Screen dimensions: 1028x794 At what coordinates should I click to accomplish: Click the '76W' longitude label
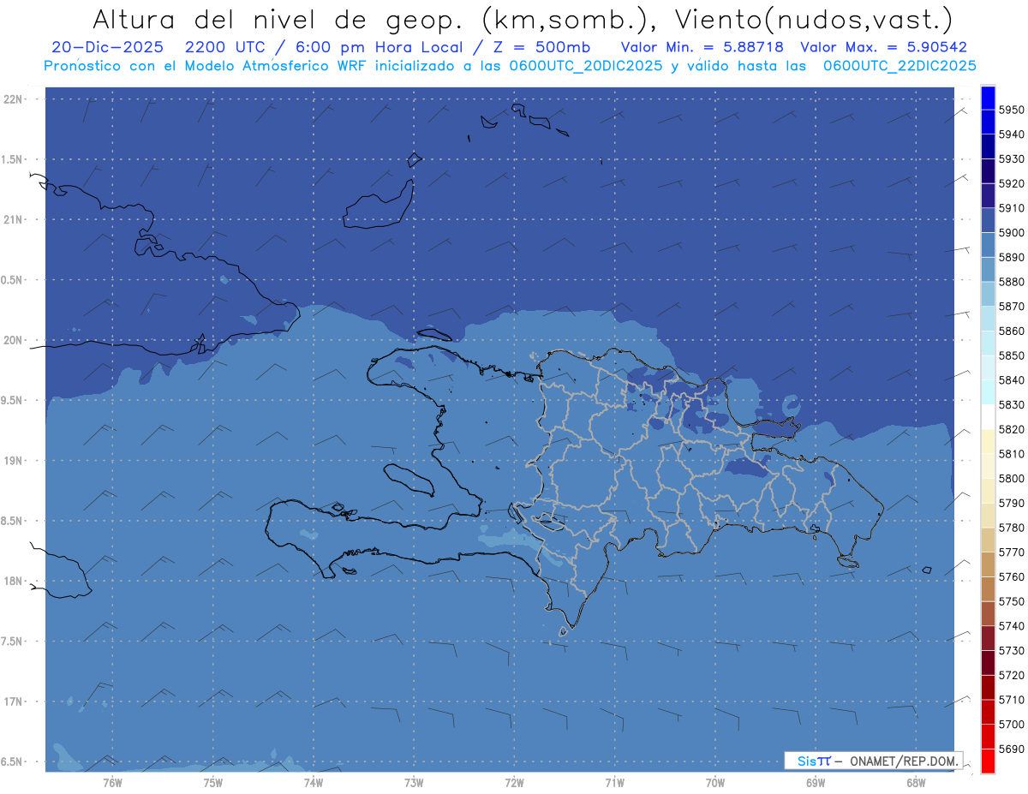(x=112, y=782)
